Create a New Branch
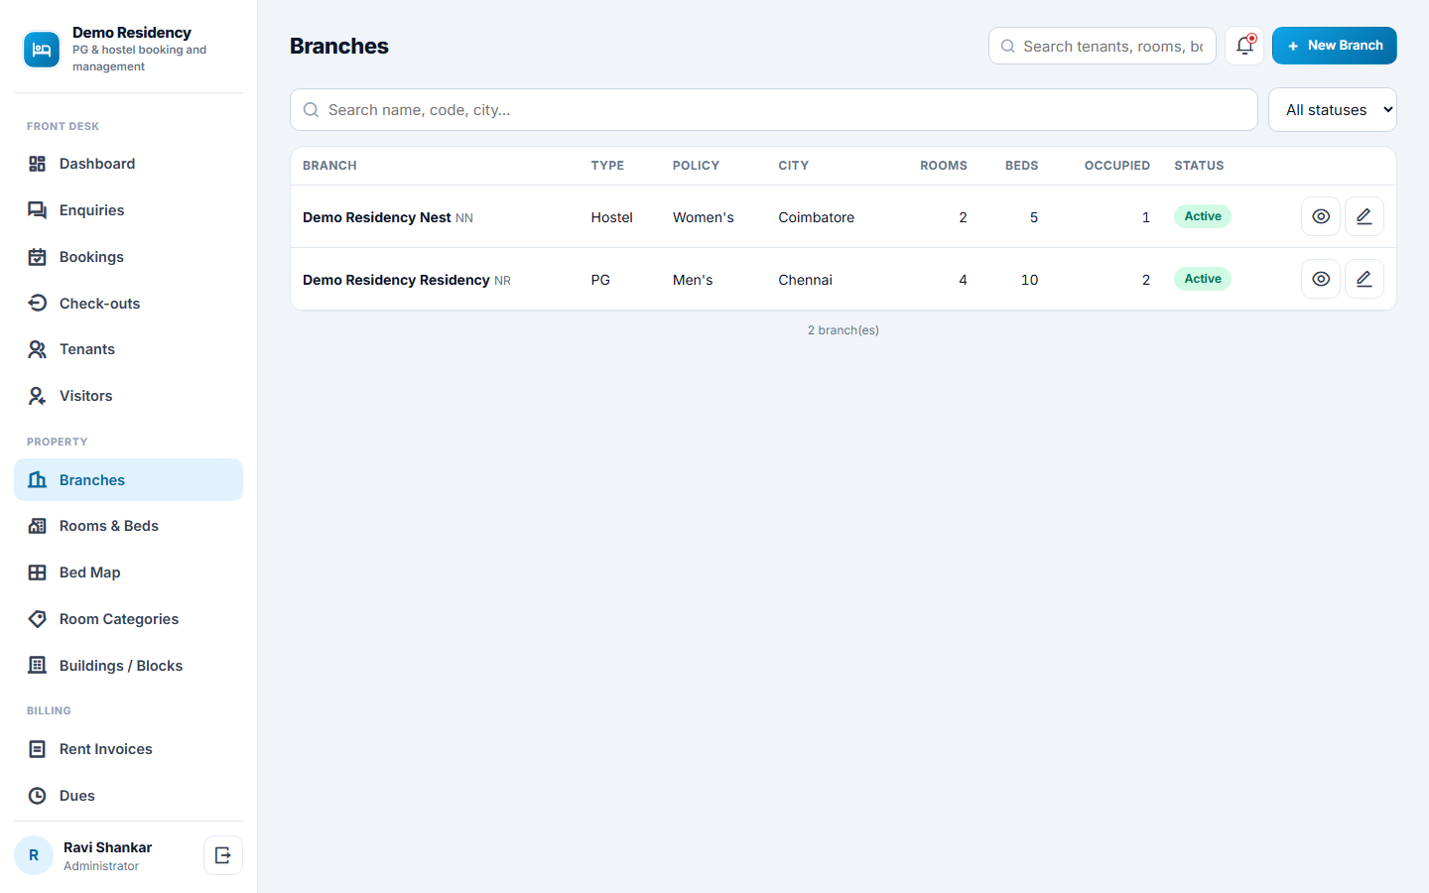The height and width of the screenshot is (893, 1429). [1335, 46]
